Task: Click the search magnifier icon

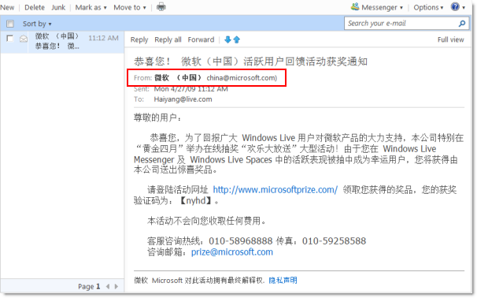Action: click(462, 24)
